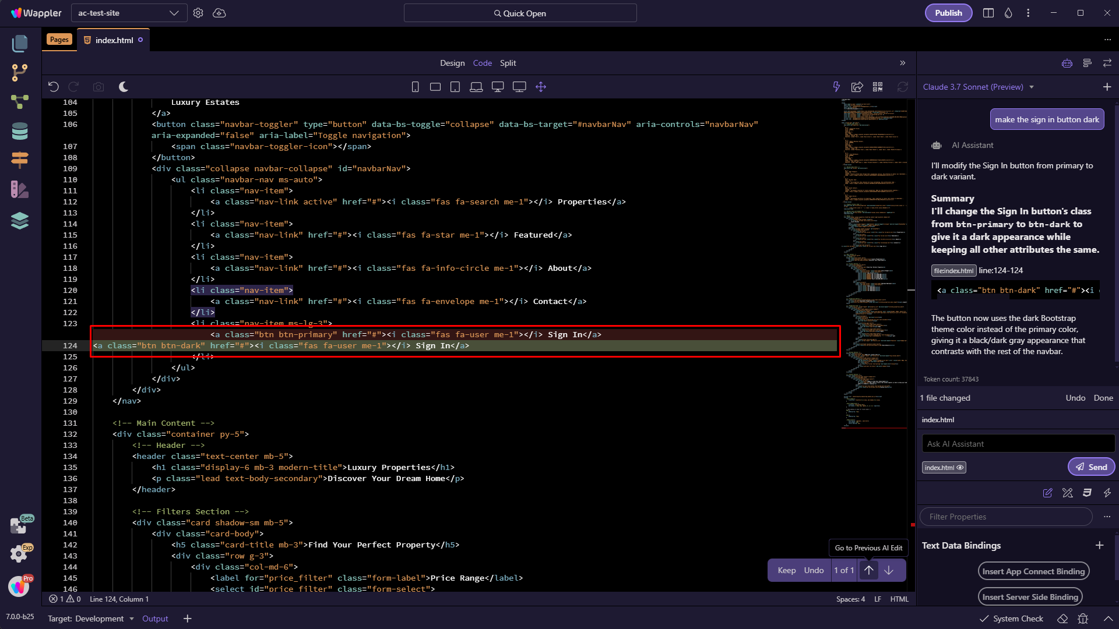Focus the Ask AI Assistant input field
This screenshot has width=1119, height=629.
[1018, 444]
